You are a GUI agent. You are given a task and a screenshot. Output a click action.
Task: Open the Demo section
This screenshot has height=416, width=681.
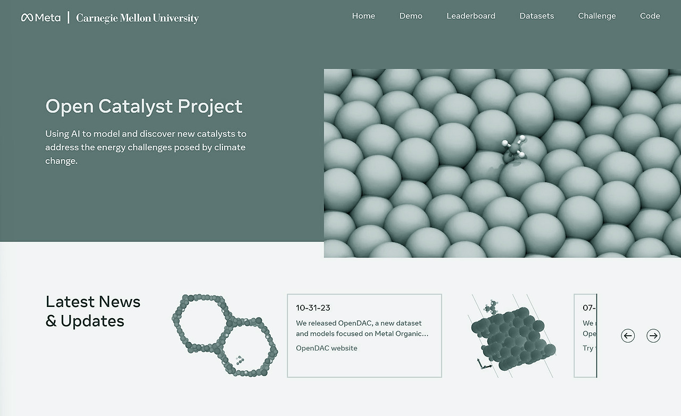[411, 16]
